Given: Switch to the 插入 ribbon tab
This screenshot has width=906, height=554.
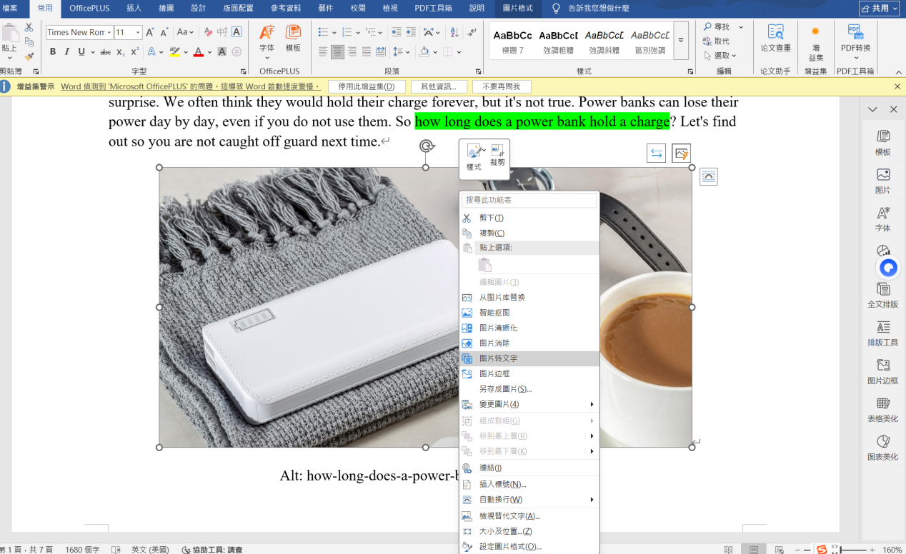Looking at the screenshot, I should tap(134, 9).
